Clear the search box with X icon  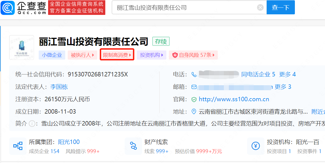coord(260,8)
